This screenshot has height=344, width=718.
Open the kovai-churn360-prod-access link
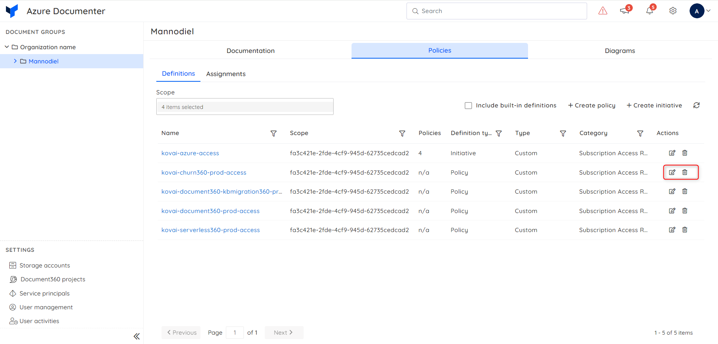[x=204, y=172]
